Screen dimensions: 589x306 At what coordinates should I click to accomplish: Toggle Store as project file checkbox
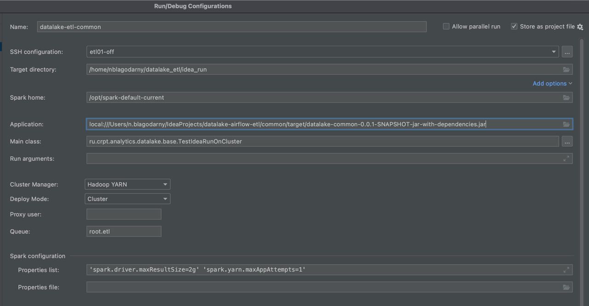514,27
